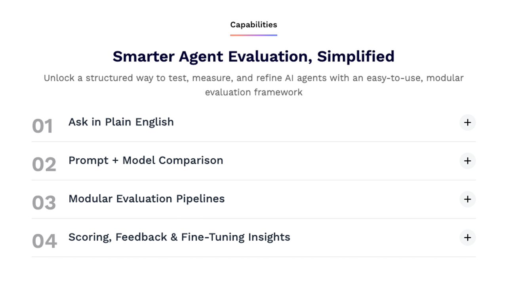Expand the Prompt + Model Comparison title
The height and width of the screenshot is (285, 507).
[x=146, y=160]
